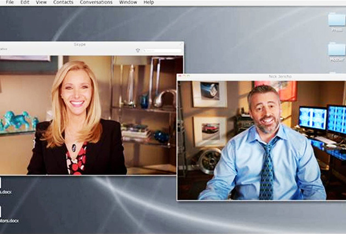Open the Help menu
Image resolution: width=346 pixels, height=234 pixels.
[x=149, y=3]
